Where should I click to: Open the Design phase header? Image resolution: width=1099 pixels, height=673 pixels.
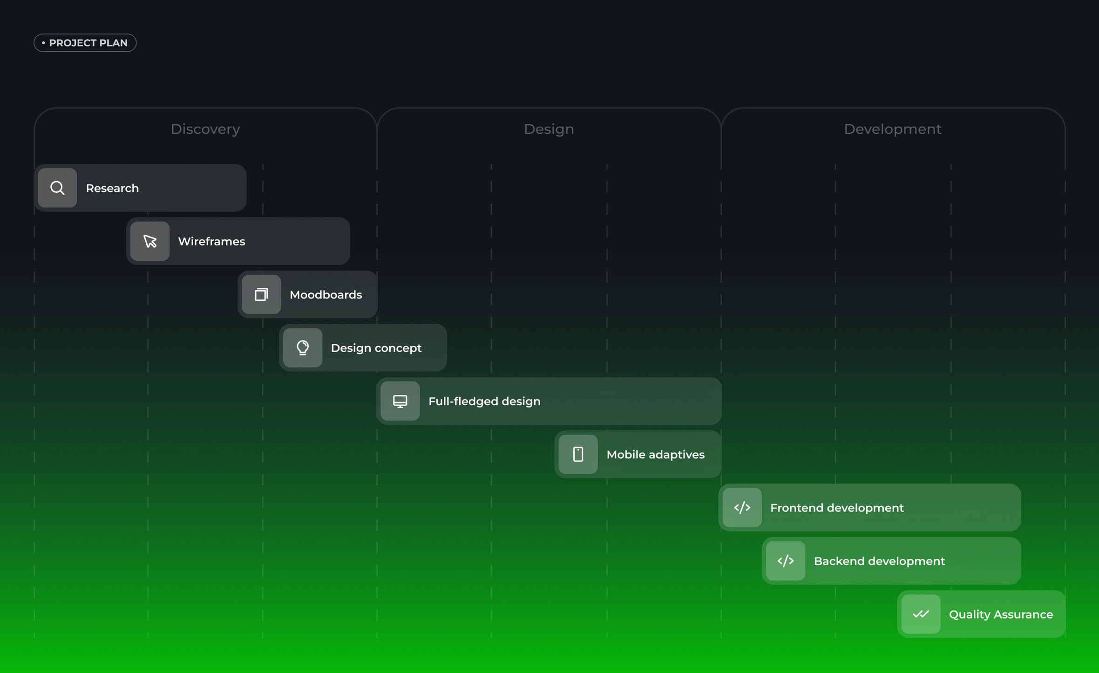pyautogui.click(x=549, y=129)
